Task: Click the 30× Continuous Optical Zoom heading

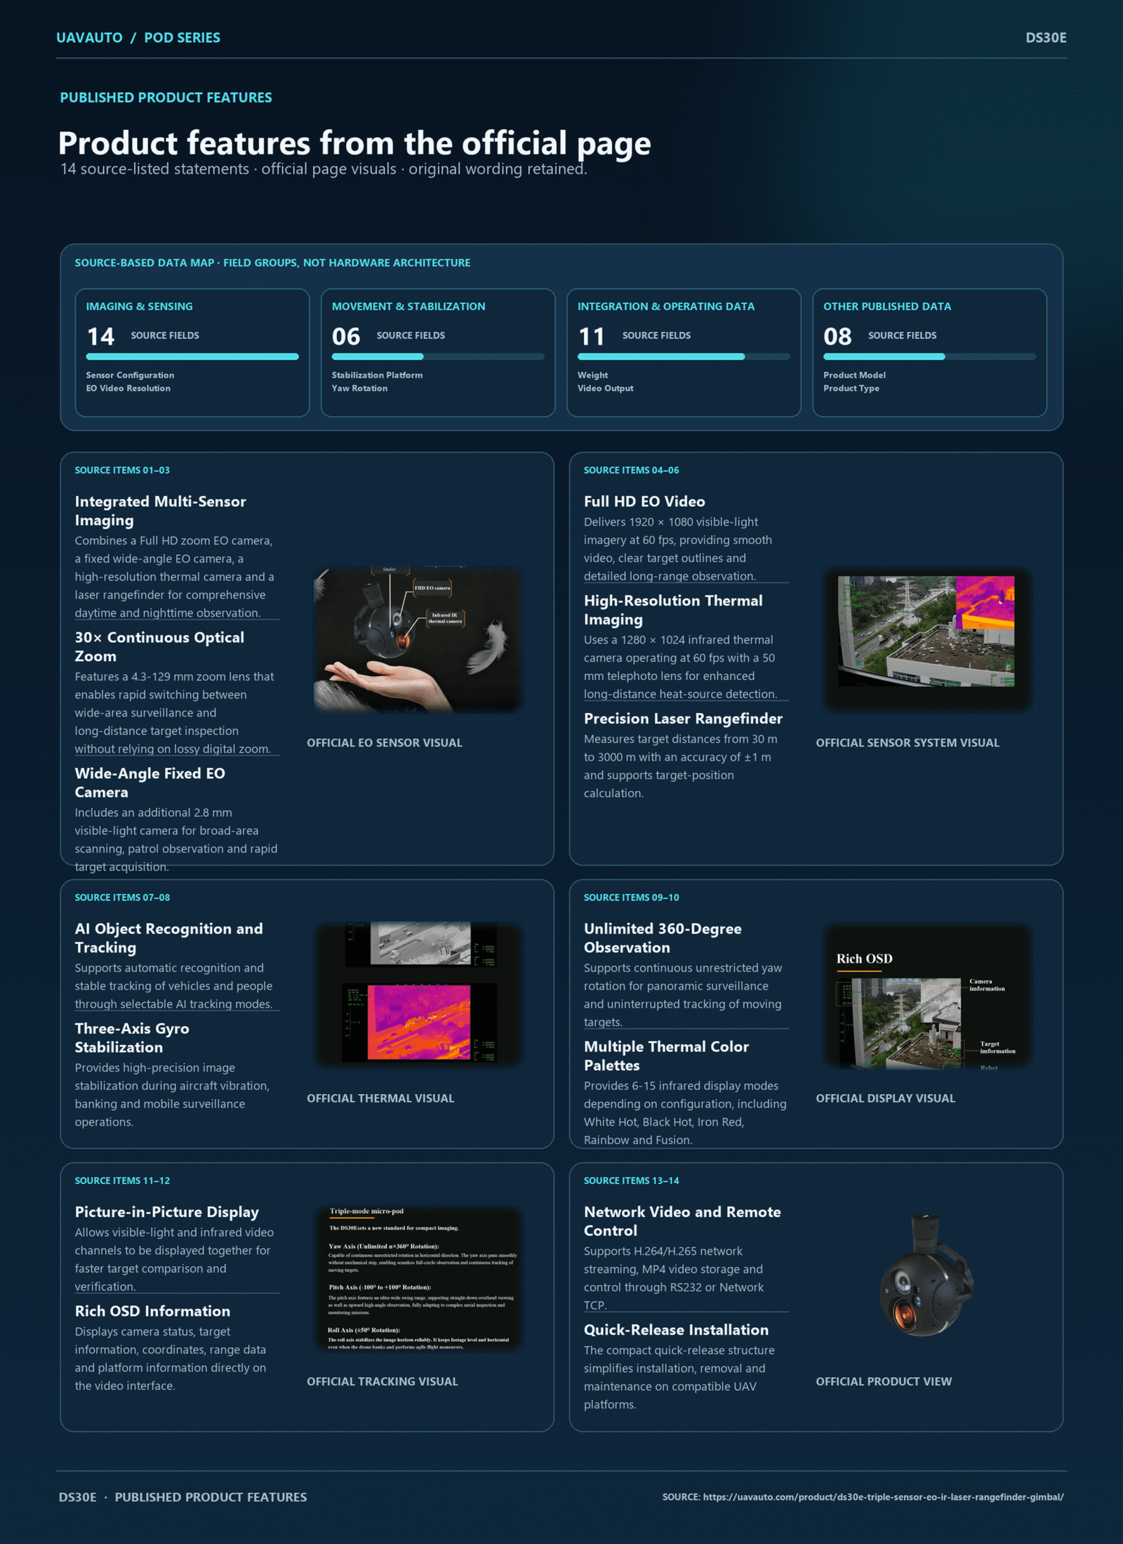Action: click(x=159, y=646)
